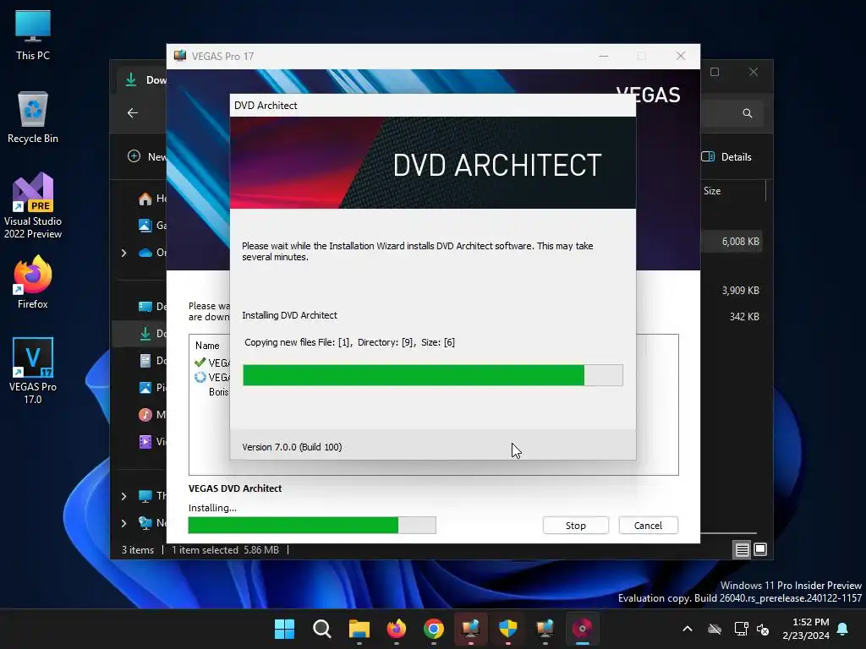
Task: Open File Explorer from the taskbar
Action: point(359,629)
